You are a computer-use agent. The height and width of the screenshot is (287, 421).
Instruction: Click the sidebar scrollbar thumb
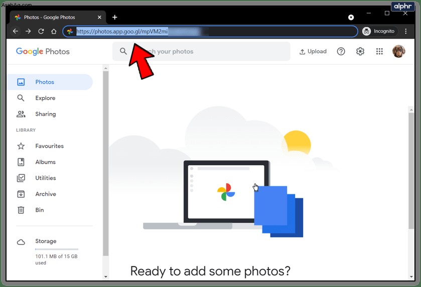tap(106, 163)
